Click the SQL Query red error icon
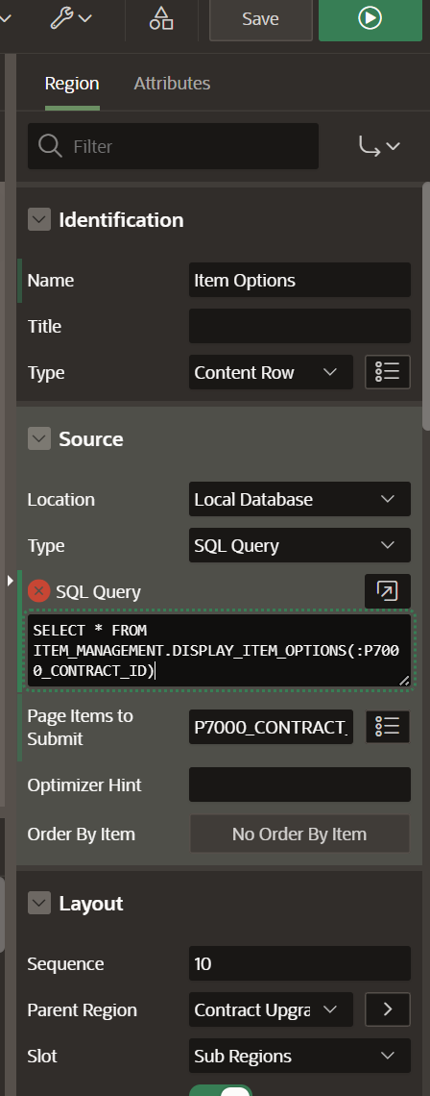Image resolution: width=430 pixels, height=1096 pixels. point(39,591)
